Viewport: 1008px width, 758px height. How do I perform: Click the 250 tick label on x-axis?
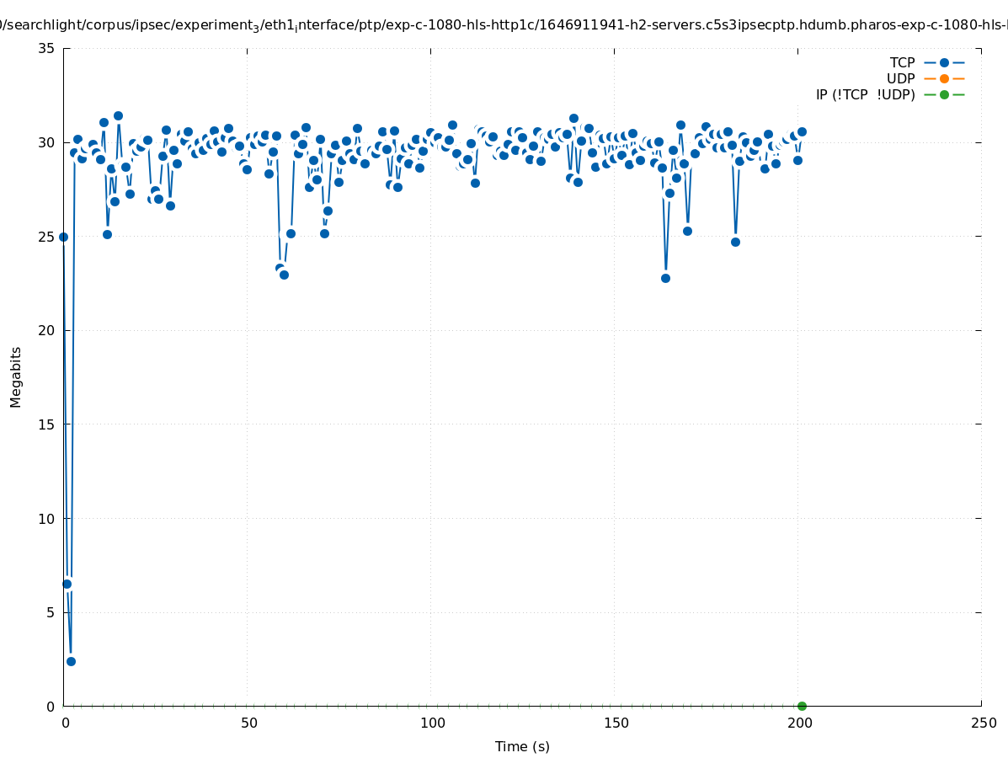point(983,723)
